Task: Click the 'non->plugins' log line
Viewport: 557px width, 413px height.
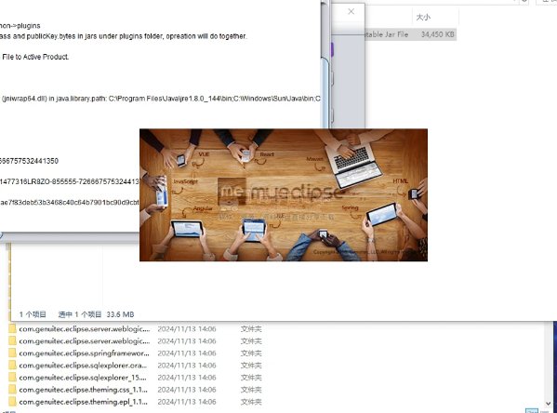Action: coord(20,26)
